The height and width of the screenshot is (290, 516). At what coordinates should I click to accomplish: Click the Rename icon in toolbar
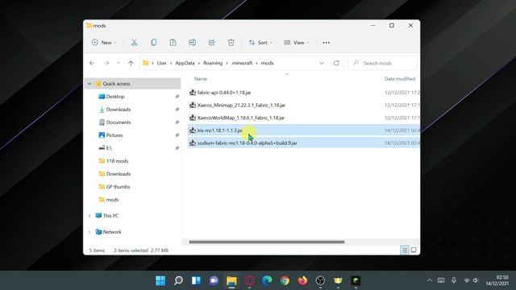[192, 43]
